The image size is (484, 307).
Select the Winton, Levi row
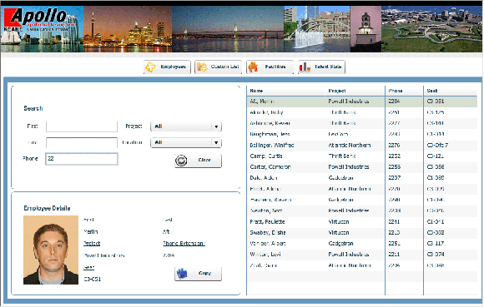click(362, 255)
